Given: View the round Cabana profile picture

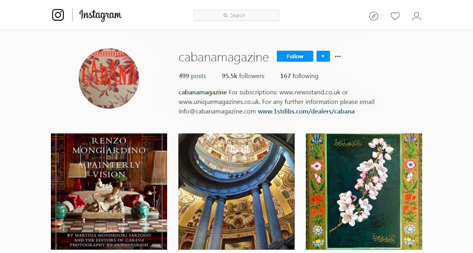Looking at the screenshot, I should (x=109, y=78).
